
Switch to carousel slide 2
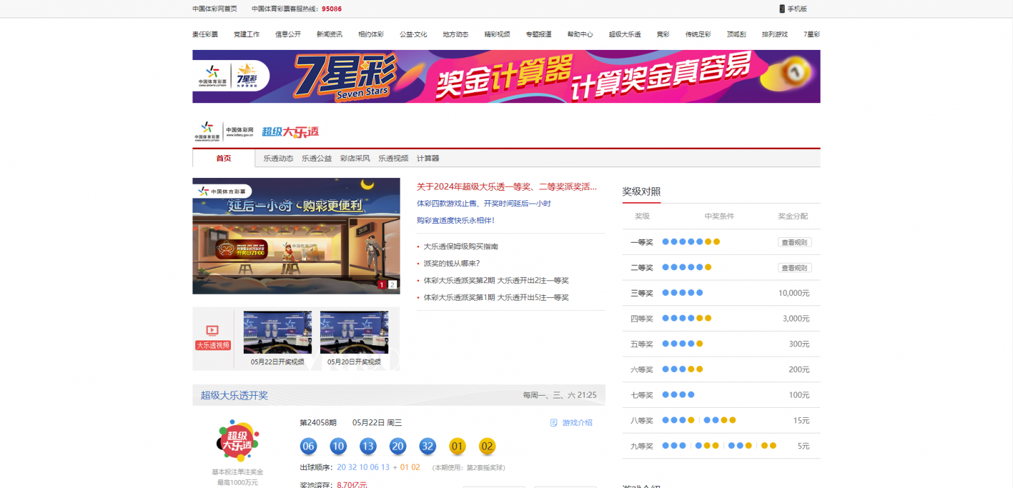point(392,284)
